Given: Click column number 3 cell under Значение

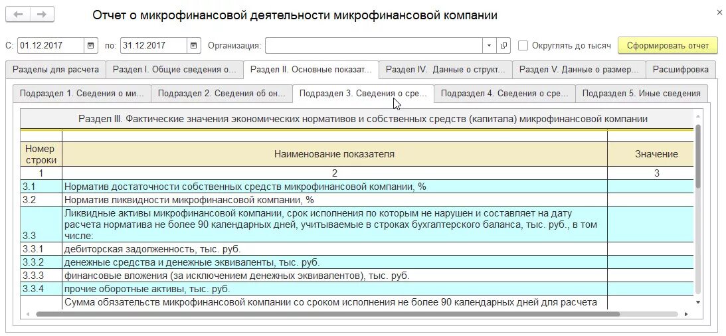Looking at the screenshot, I should click(x=651, y=173).
